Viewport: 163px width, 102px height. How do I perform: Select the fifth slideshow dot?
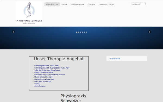[x=84, y=32]
